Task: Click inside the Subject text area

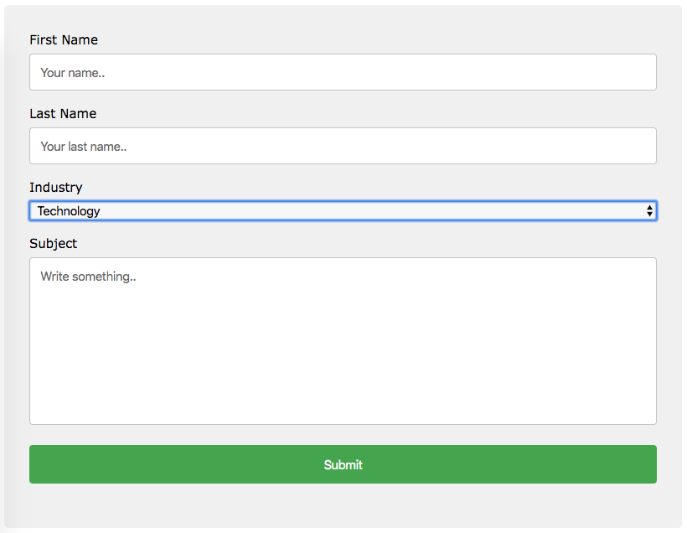Action: click(343, 341)
